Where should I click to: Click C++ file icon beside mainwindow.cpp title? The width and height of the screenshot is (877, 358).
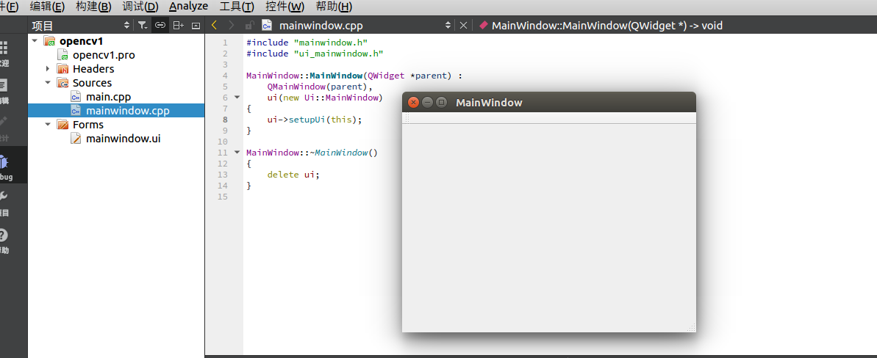(267, 25)
